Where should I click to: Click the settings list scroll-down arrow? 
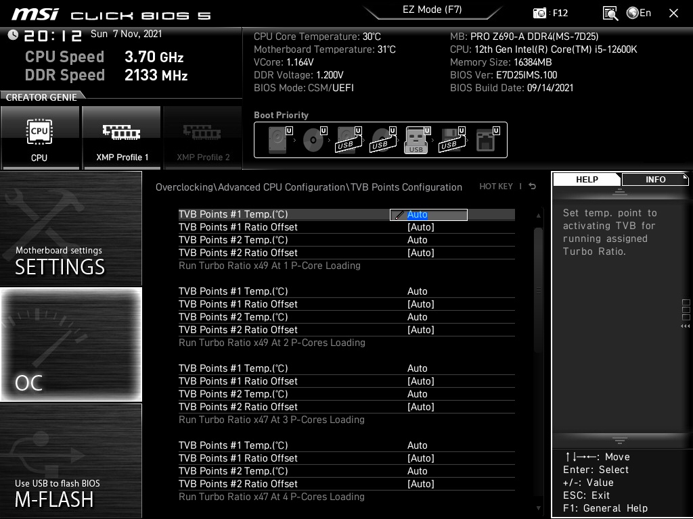[x=538, y=508]
